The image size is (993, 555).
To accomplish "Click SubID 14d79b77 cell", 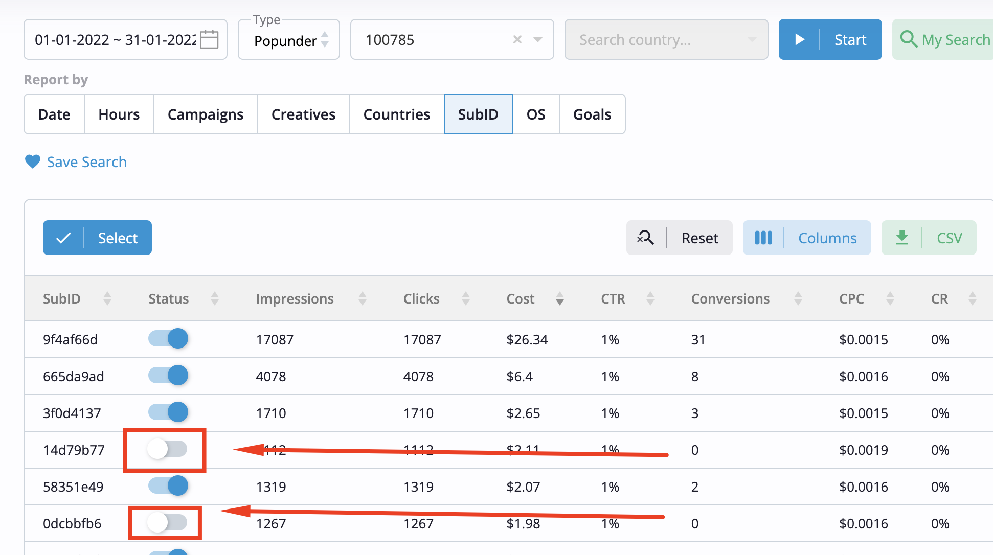I will click(74, 450).
